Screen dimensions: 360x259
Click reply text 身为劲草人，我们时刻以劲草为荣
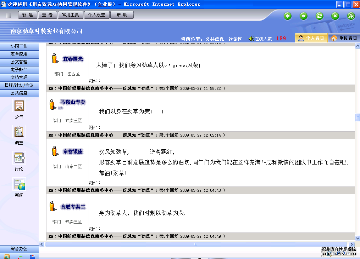coord(142,213)
